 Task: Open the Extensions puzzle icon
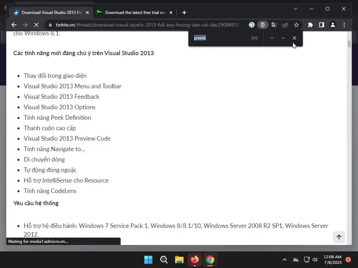pyautogui.click(x=310, y=25)
